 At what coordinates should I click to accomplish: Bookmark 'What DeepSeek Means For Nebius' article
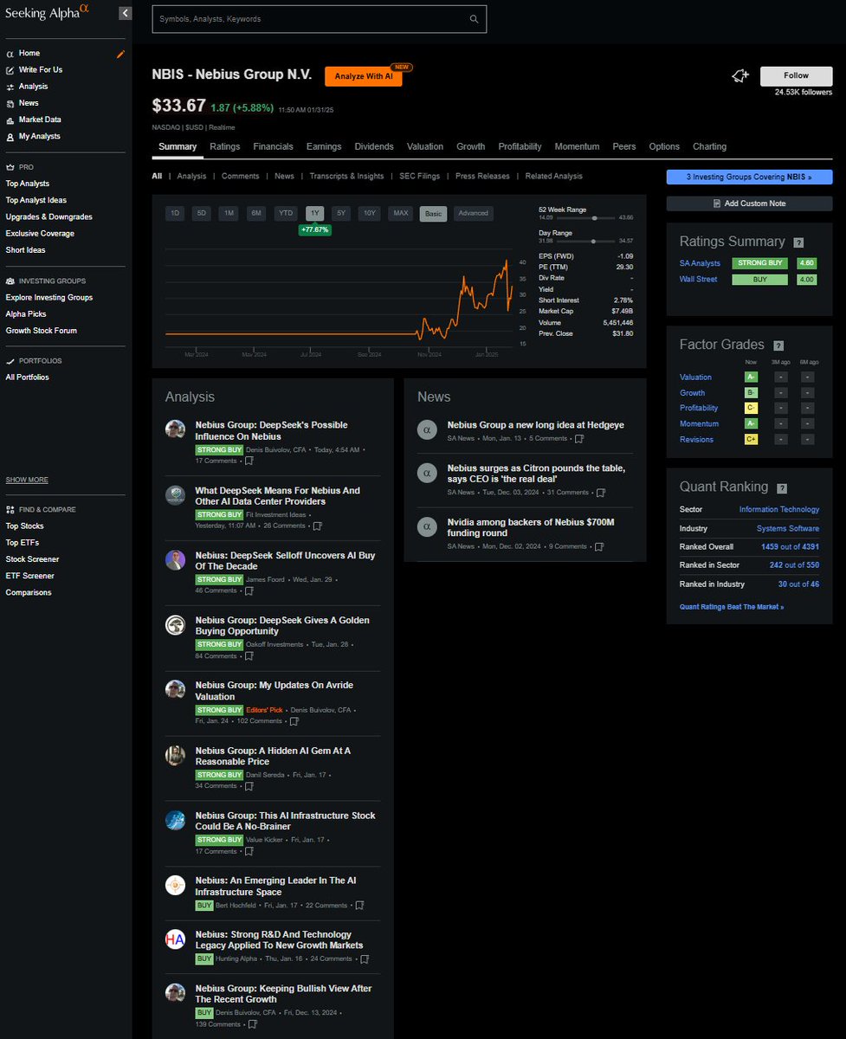click(318, 526)
